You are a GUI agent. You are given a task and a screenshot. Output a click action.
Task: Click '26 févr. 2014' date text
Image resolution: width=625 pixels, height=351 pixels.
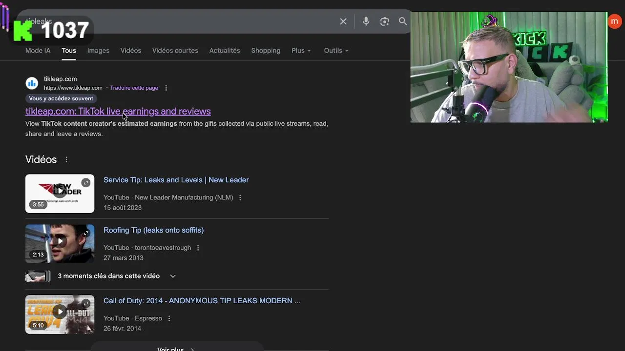pyautogui.click(x=122, y=329)
